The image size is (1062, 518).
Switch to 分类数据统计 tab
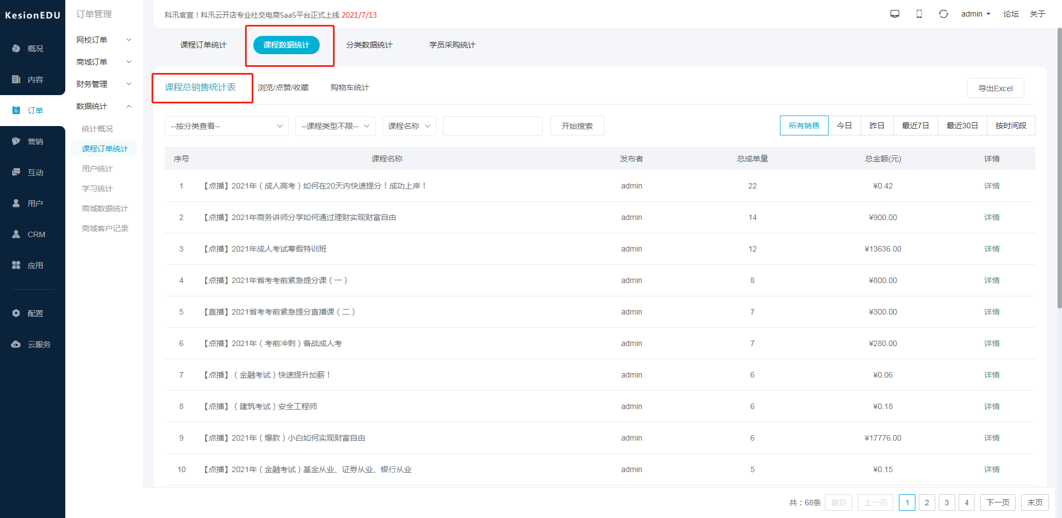[369, 45]
